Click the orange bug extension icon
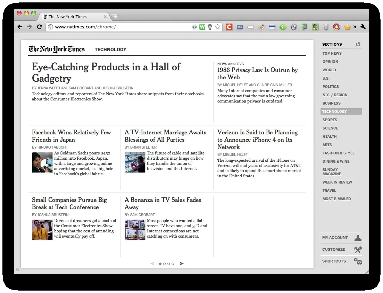Image resolution: width=383 pixels, height=293 pixels. click(x=261, y=27)
